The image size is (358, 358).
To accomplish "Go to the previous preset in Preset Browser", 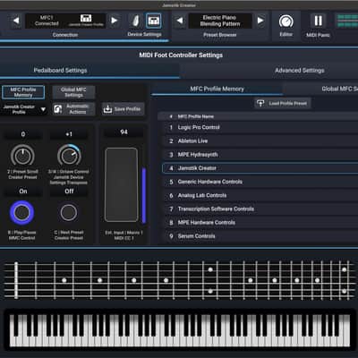I will [x=180, y=21].
